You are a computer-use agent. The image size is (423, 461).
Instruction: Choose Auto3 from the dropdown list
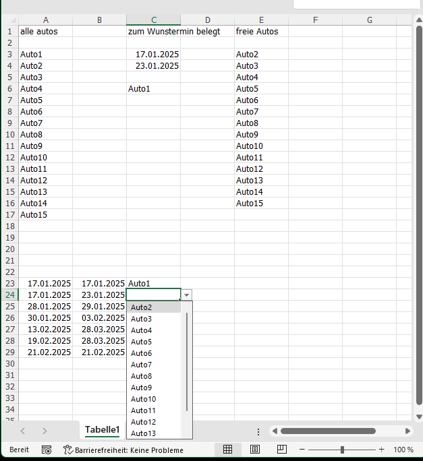click(x=154, y=319)
